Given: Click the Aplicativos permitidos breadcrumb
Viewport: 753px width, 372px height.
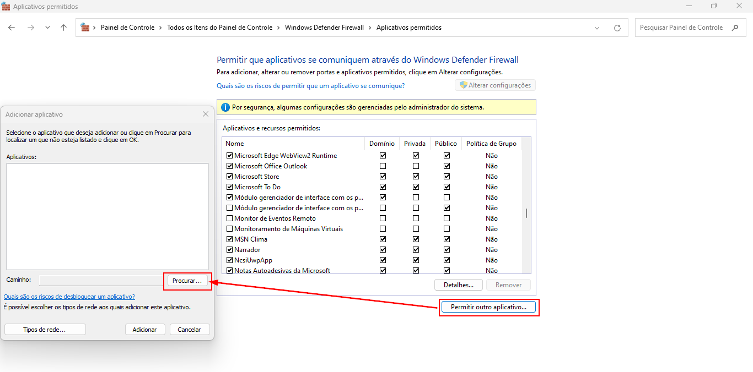Looking at the screenshot, I should [409, 28].
